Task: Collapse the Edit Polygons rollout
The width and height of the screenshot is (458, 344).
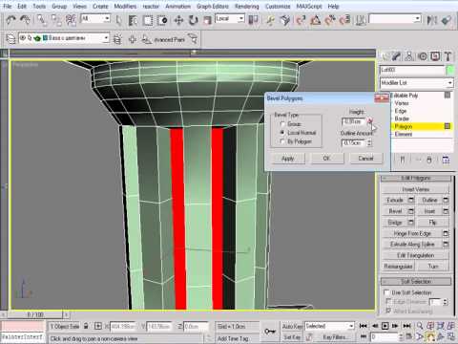Action: coord(416,178)
